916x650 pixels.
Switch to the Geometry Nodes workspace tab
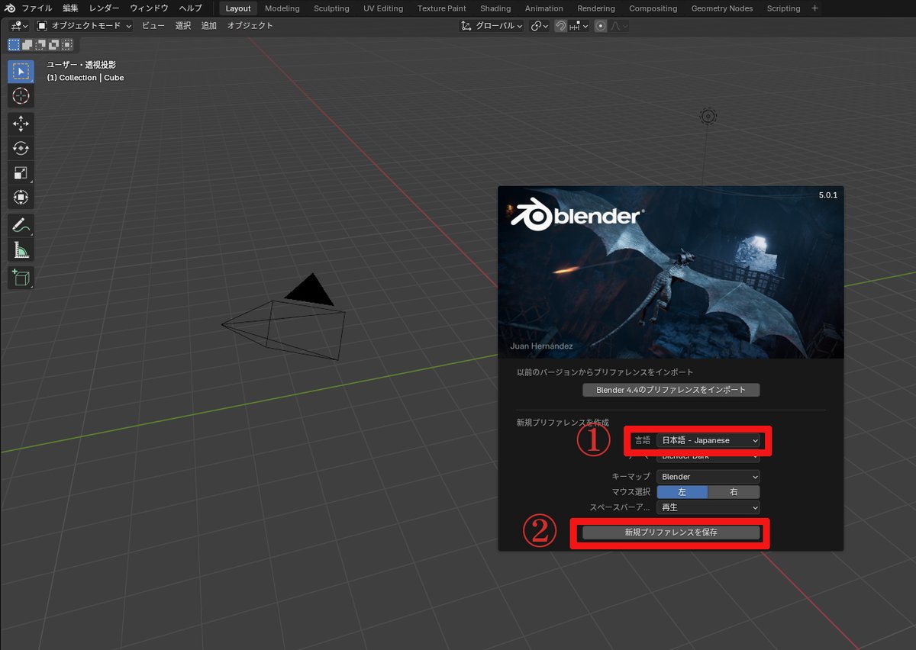[x=721, y=8]
